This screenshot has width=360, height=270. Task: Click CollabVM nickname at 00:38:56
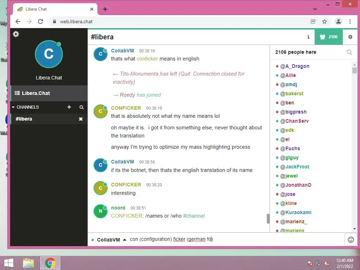pos(122,162)
